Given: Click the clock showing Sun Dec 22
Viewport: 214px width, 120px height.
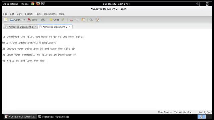Looking at the screenshot, I should (x=116, y=4).
